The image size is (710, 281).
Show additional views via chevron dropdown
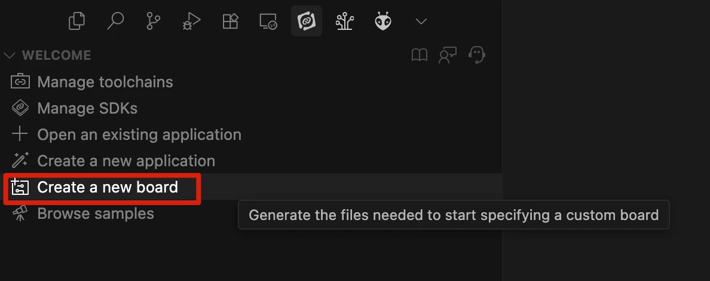[x=421, y=22]
